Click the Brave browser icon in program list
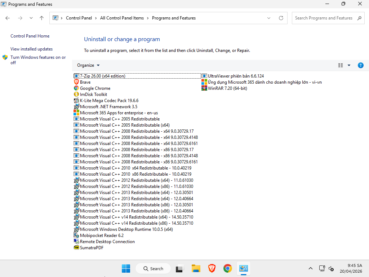369x277 pixels. 76,82
